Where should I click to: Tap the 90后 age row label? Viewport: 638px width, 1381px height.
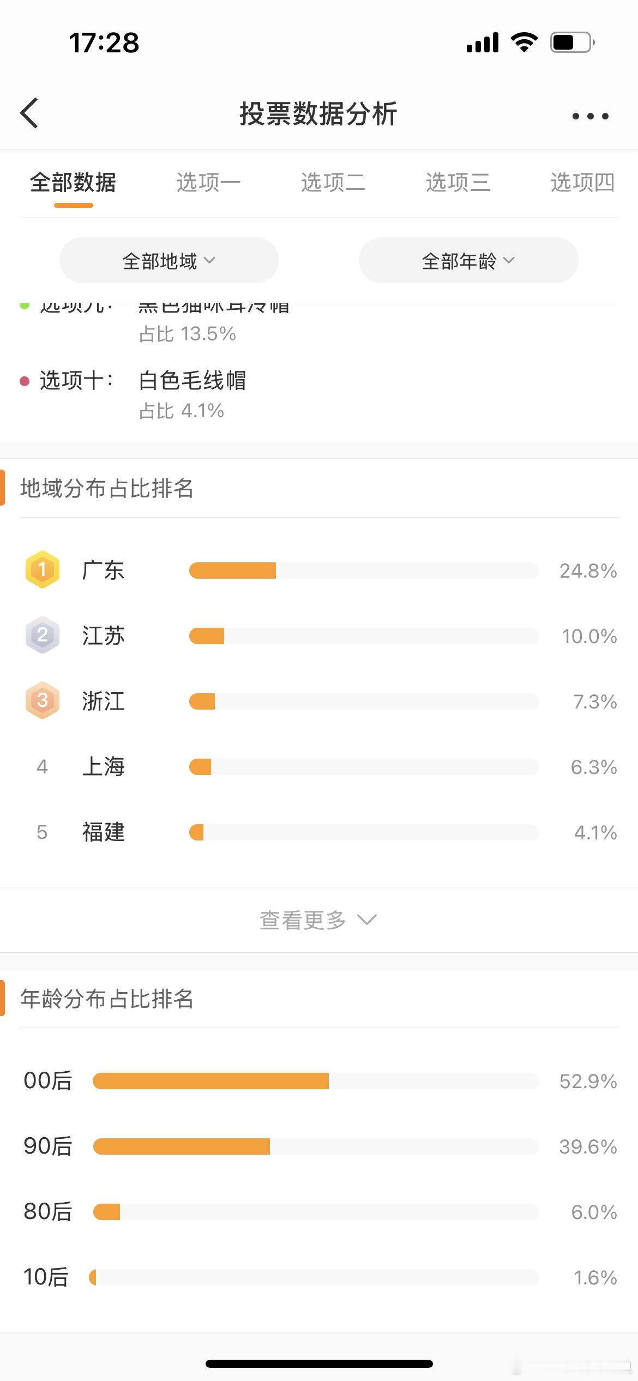tap(48, 1146)
